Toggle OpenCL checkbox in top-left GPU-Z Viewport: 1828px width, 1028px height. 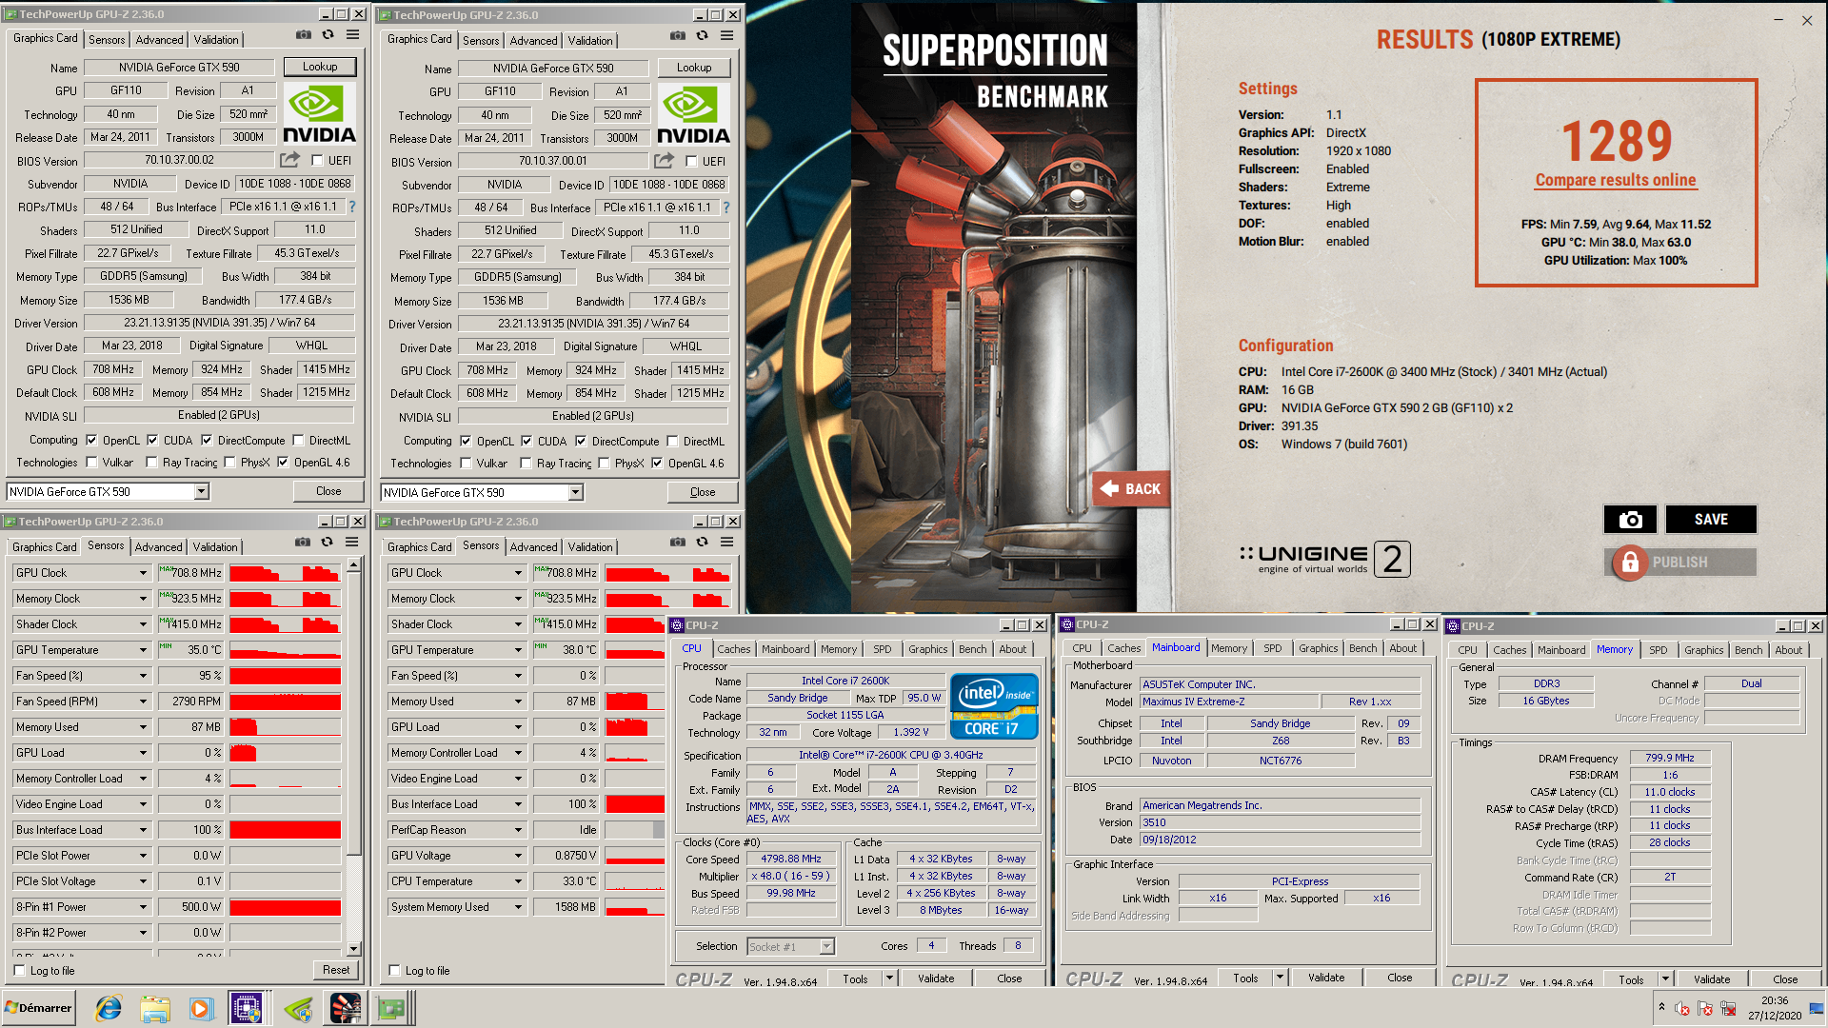point(91,441)
